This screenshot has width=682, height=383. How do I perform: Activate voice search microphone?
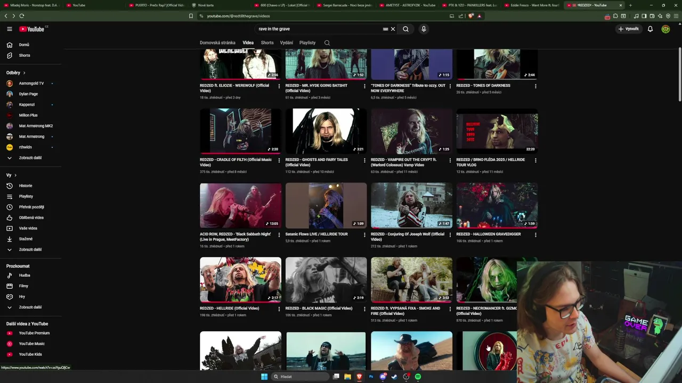point(424,29)
